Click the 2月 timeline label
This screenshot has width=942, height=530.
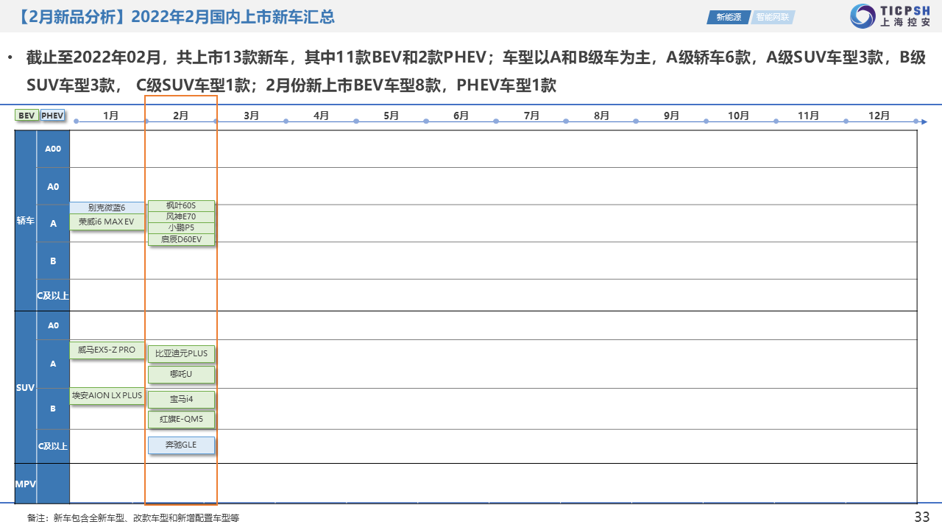[180, 116]
